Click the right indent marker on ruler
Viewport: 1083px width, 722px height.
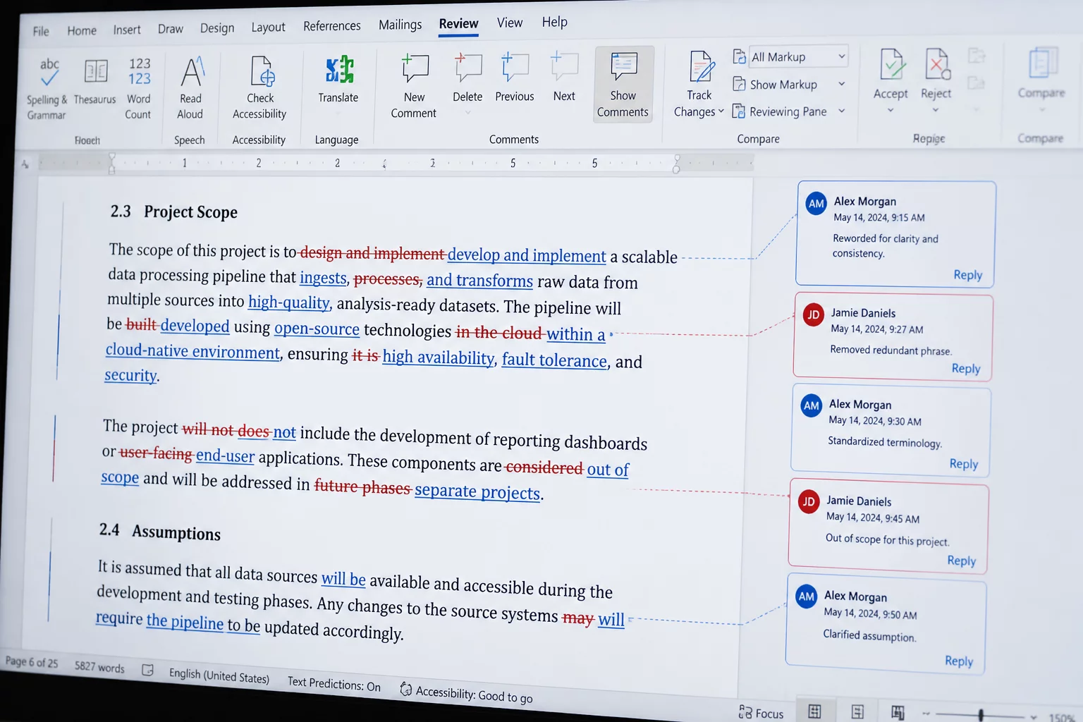676,169
